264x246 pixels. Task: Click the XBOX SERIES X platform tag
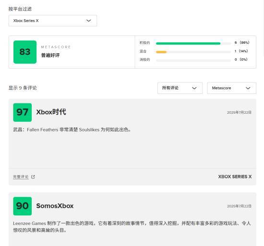tap(235, 176)
